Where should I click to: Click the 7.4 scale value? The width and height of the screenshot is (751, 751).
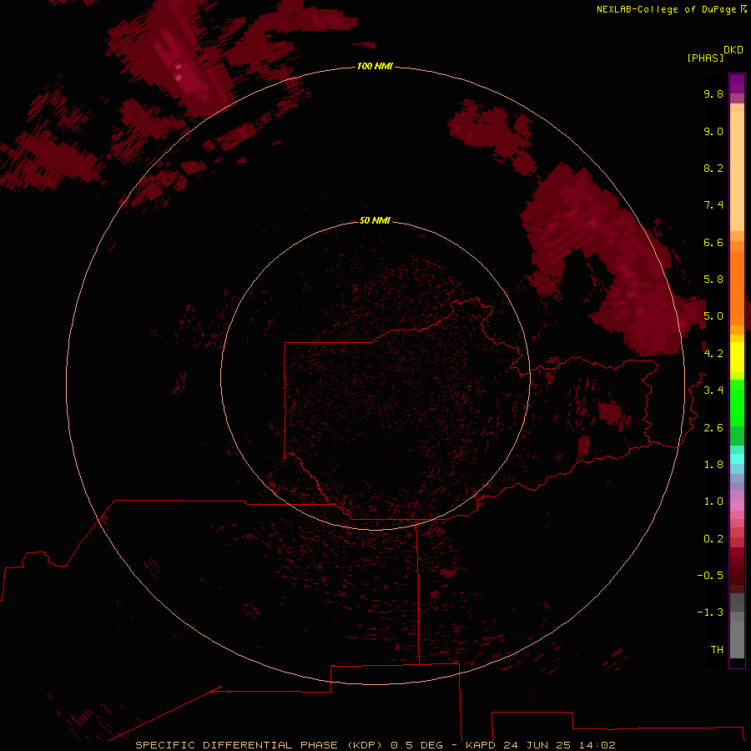tap(713, 205)
